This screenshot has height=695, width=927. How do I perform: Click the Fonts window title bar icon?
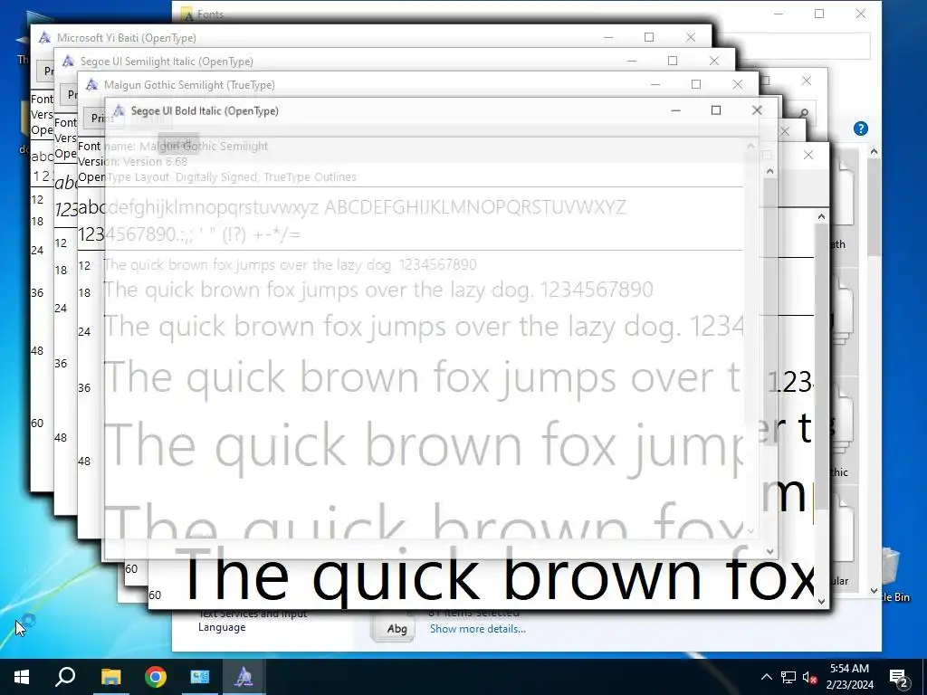point(186,14)
